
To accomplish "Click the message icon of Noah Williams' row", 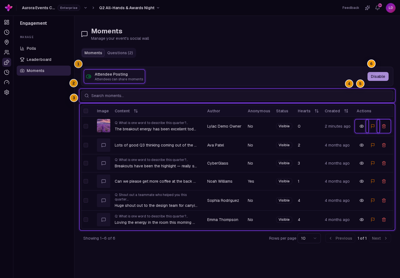I will point(104,181).
